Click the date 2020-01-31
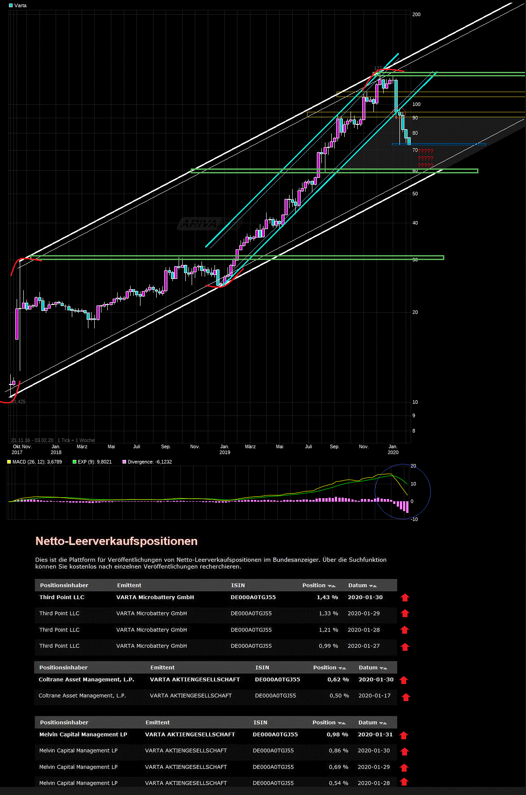Screen dimensions: 526x795 [375, 734]
